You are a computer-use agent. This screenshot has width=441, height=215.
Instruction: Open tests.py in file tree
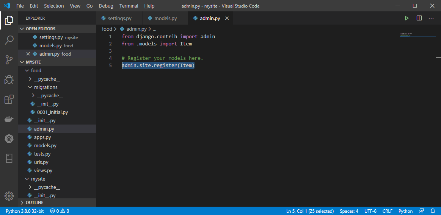[x=57, y=154]
